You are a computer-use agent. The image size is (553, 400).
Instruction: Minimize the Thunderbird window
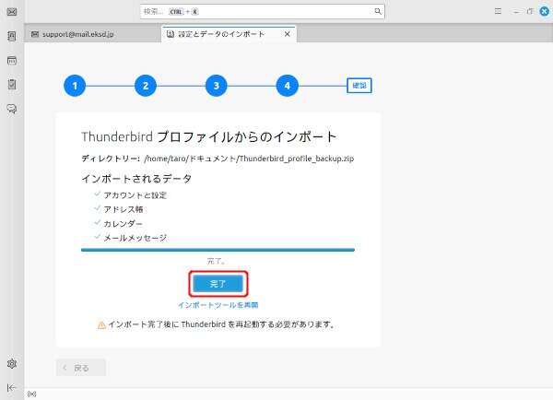pos(516,12)
